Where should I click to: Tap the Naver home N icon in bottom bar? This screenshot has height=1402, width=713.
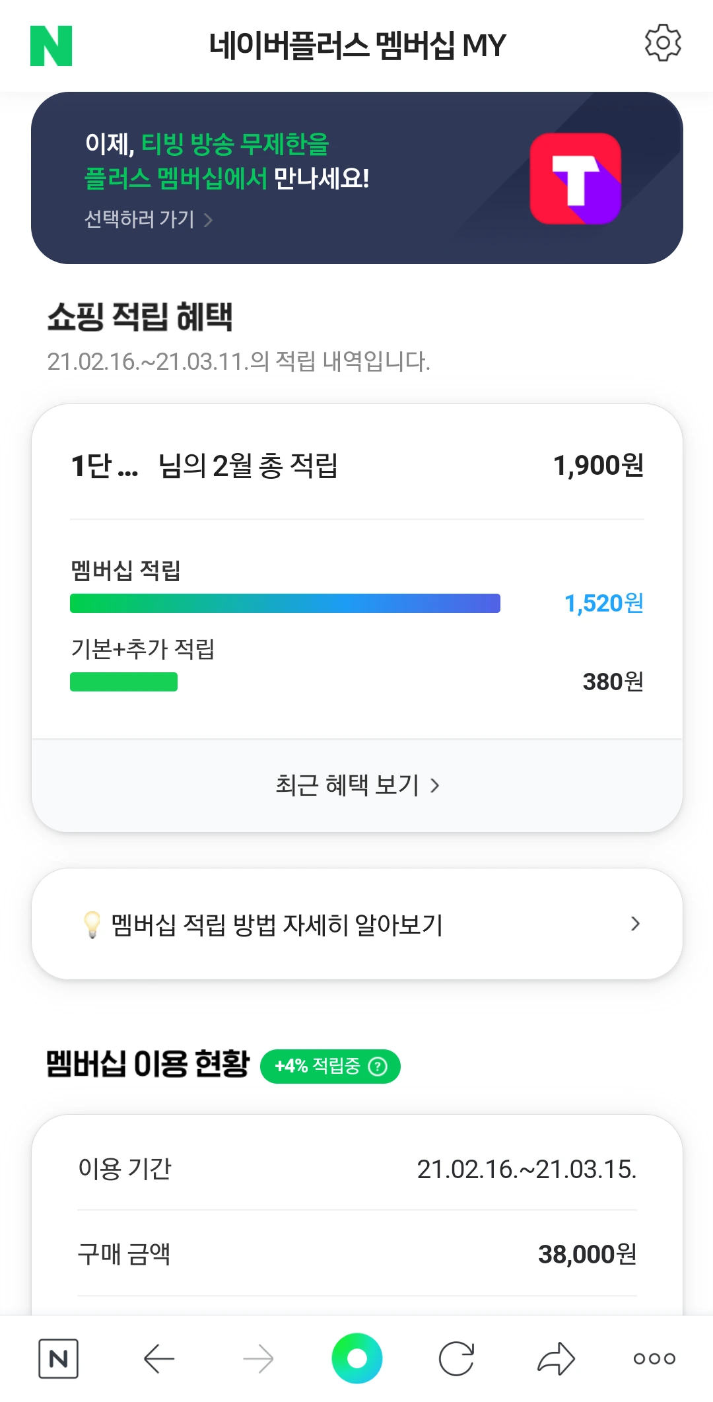pos(58,1359)
